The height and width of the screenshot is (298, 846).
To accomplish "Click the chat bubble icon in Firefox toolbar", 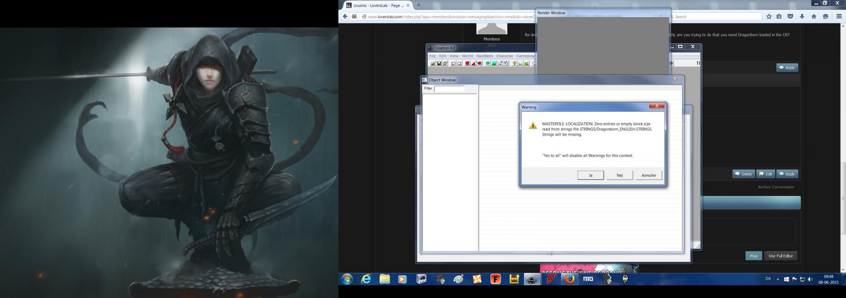I will [825, 17].
